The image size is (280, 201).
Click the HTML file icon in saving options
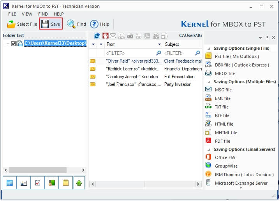click(x=208, y=124)
